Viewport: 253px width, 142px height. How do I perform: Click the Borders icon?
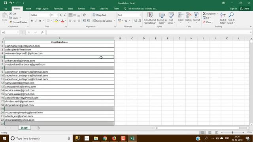[48, 21]
